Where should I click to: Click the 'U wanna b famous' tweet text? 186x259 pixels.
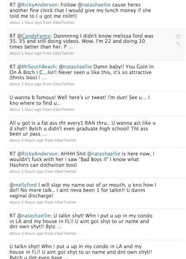click(80, 100)
